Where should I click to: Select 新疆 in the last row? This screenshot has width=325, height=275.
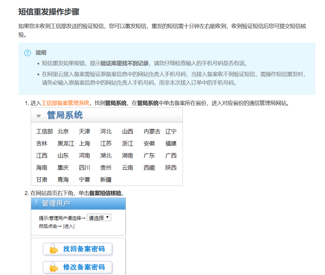tap(106, 179)
